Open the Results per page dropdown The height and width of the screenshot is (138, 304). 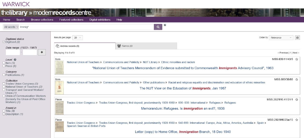pyautogui.click(x=77, y=38)
